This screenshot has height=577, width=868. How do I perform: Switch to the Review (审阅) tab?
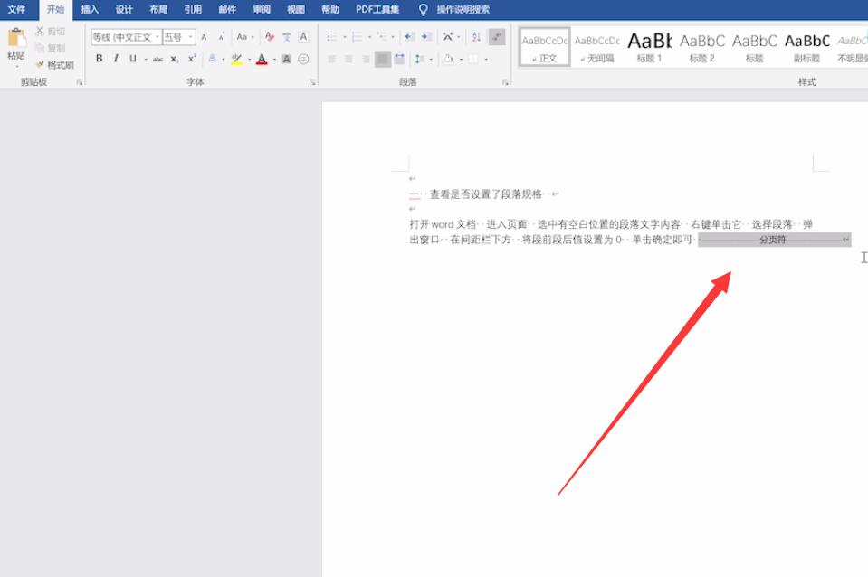(262, 9)
